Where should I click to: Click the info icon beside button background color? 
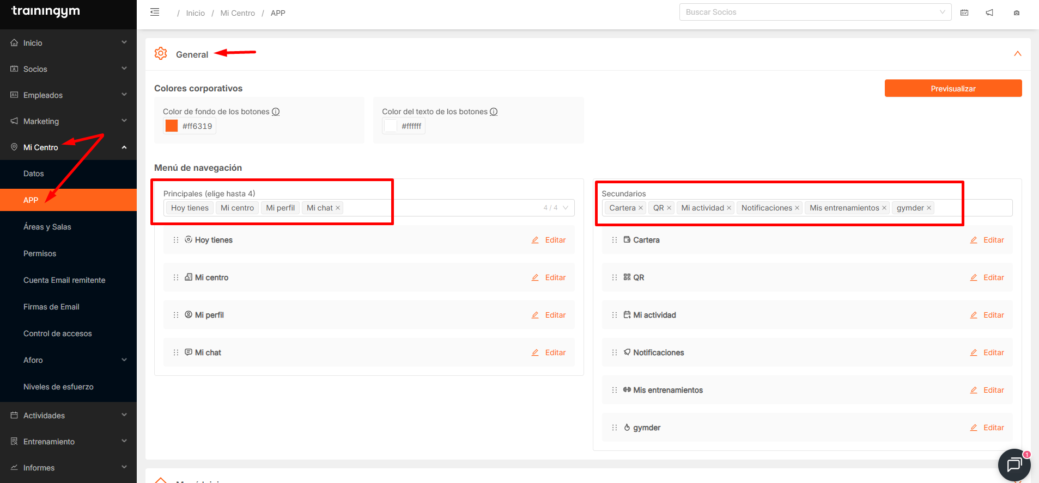[x=276, y=112]
